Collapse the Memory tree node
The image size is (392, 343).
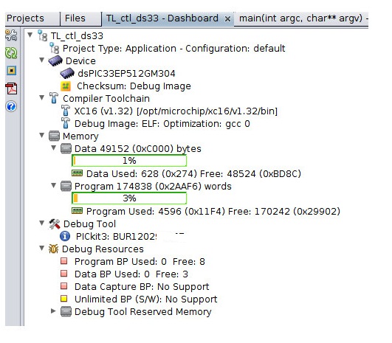(x=42, y=136)
